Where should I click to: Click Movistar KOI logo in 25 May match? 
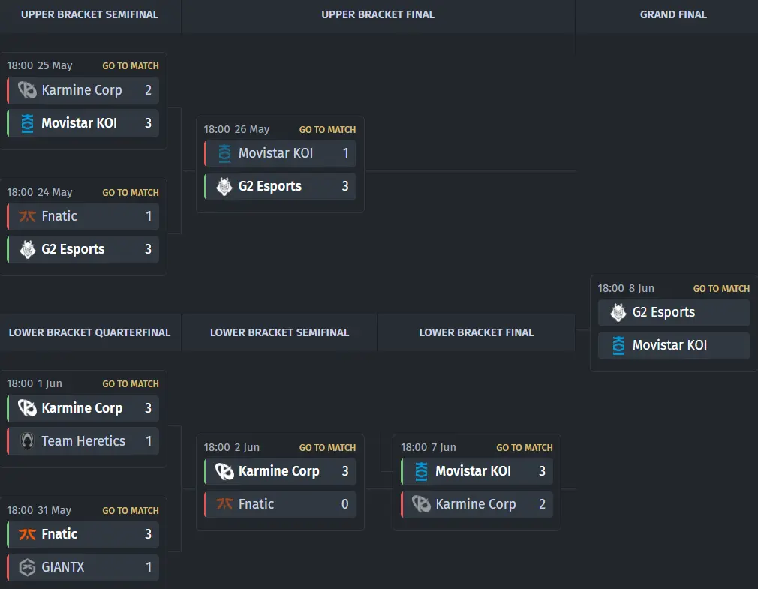tap(27, 123)
